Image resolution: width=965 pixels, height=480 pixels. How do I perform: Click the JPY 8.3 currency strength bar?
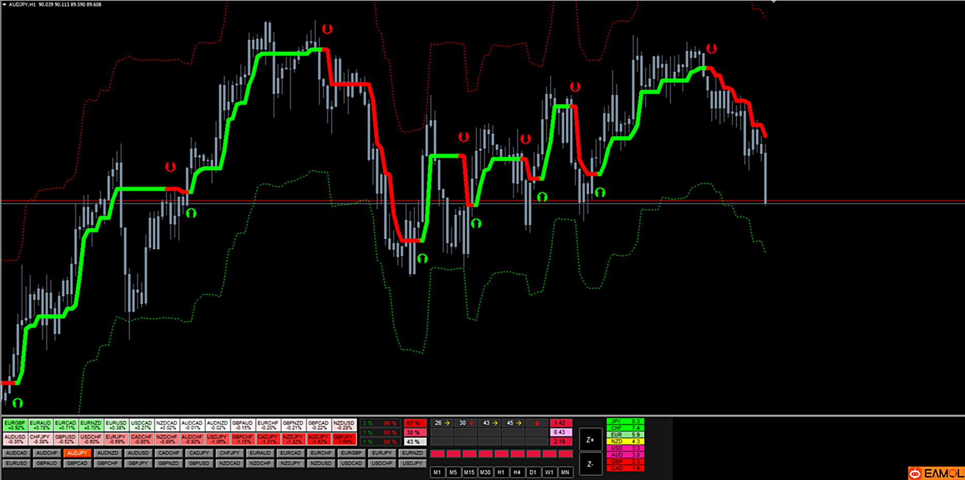point(625,421)
